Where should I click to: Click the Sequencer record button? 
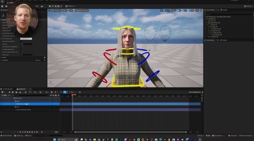pos(15,132)
